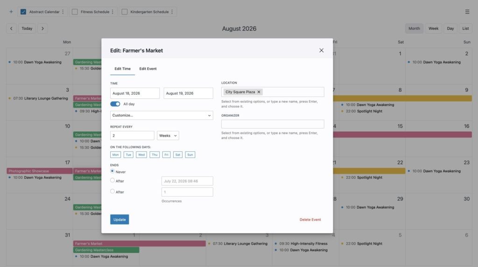Toggle Mon repeat day
The width and height of the screenshot is (478, 267).
tap(116, 155)
